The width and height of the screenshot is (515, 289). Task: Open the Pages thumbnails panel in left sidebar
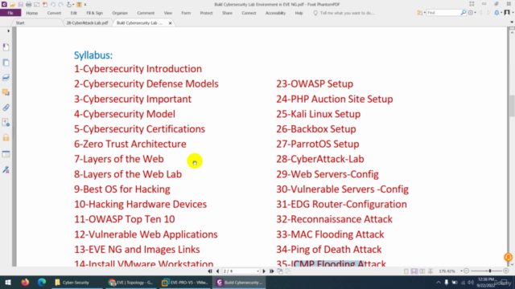coord(6,63)
